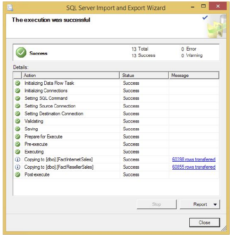231x236 pixels.
Task: Click the Message column header
Action: tap(194, 75)
